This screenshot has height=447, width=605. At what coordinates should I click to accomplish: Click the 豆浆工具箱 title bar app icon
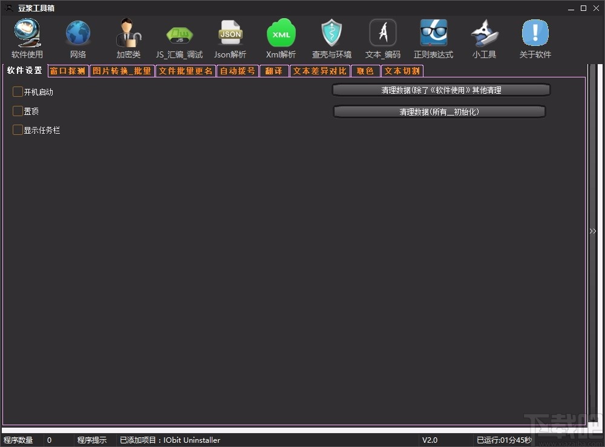pos(8,8)
